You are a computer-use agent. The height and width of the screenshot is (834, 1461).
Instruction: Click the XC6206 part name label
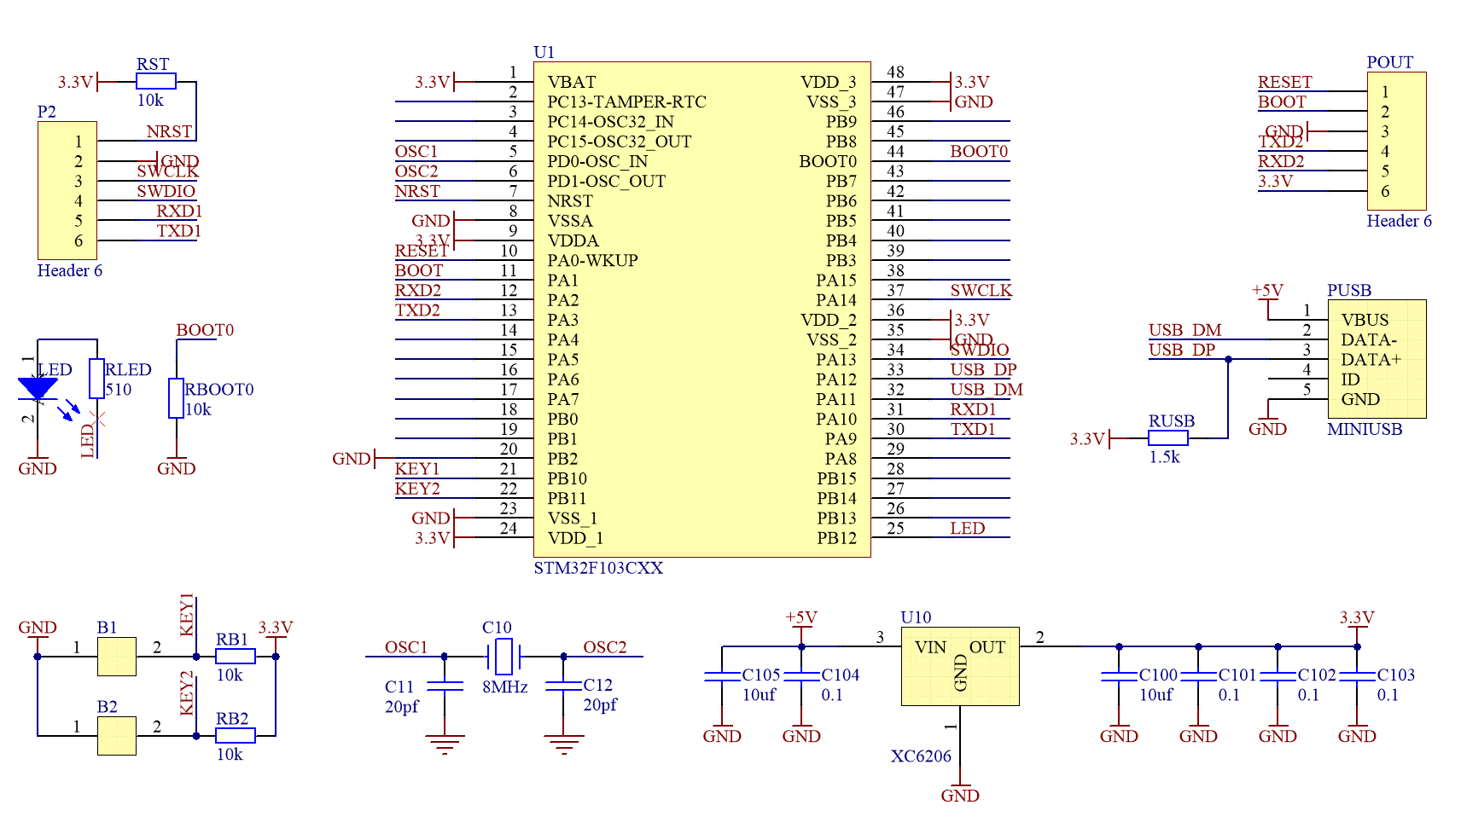click(921, 756)
